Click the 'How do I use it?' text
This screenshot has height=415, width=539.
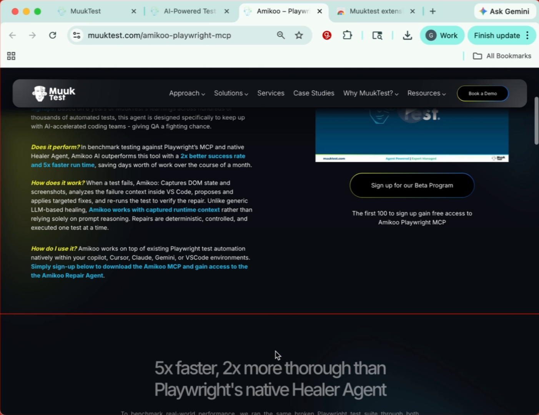pos(54,249)
